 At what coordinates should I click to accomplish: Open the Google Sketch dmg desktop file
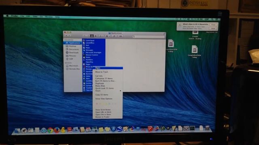pos(195,35)
